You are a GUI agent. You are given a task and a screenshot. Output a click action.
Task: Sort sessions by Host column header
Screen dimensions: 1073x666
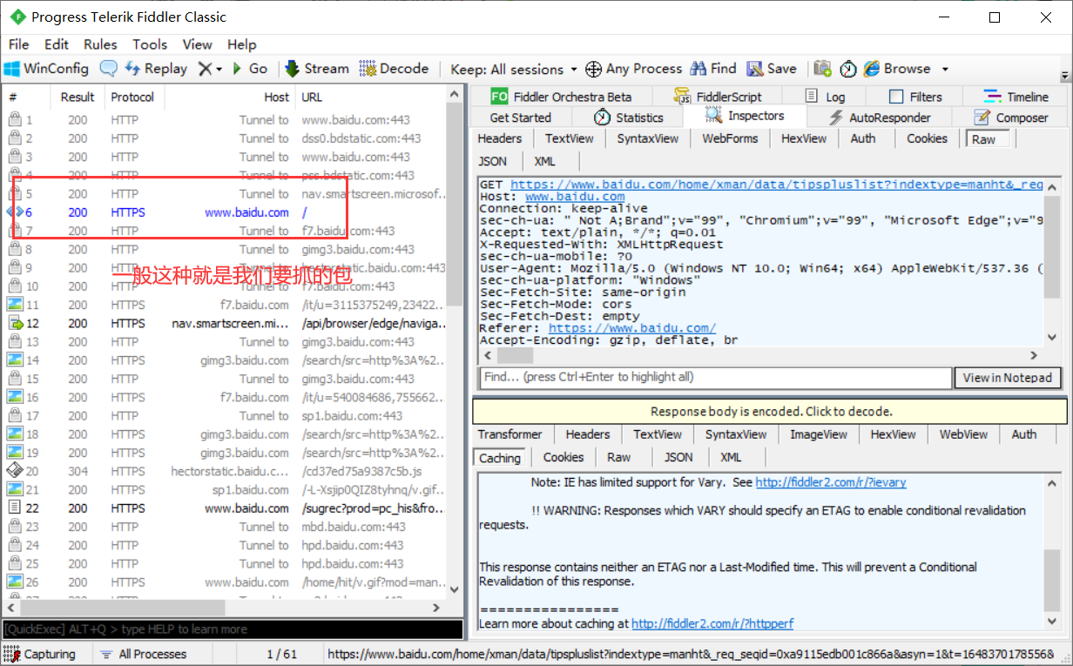tap(230, 98)
